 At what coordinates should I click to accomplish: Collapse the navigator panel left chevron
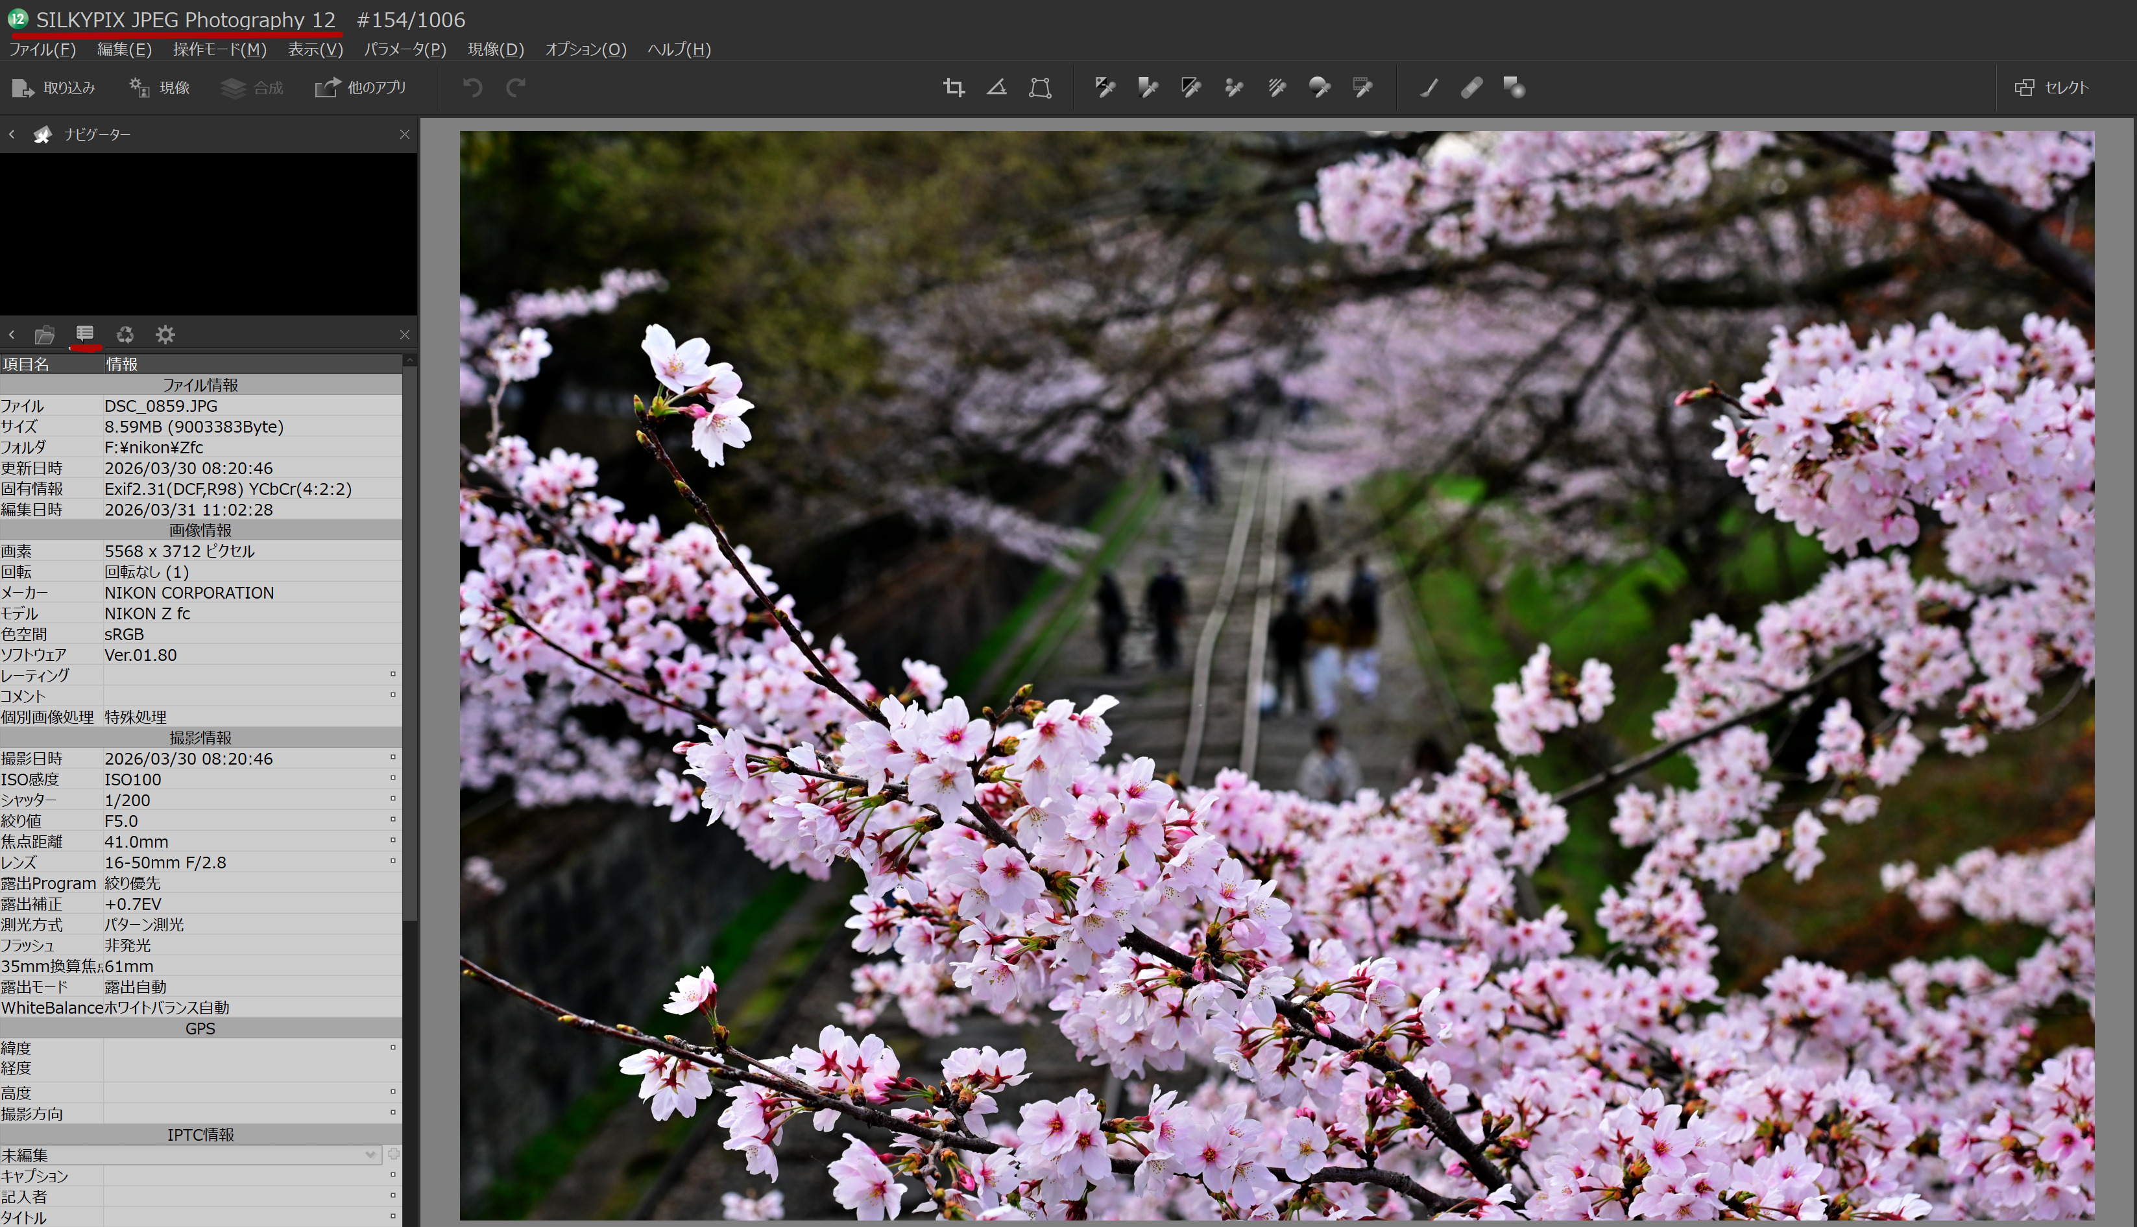12,135
